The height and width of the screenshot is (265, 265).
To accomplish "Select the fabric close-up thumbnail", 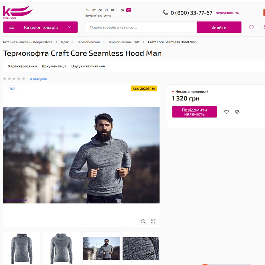I will [x=141, y=248].
